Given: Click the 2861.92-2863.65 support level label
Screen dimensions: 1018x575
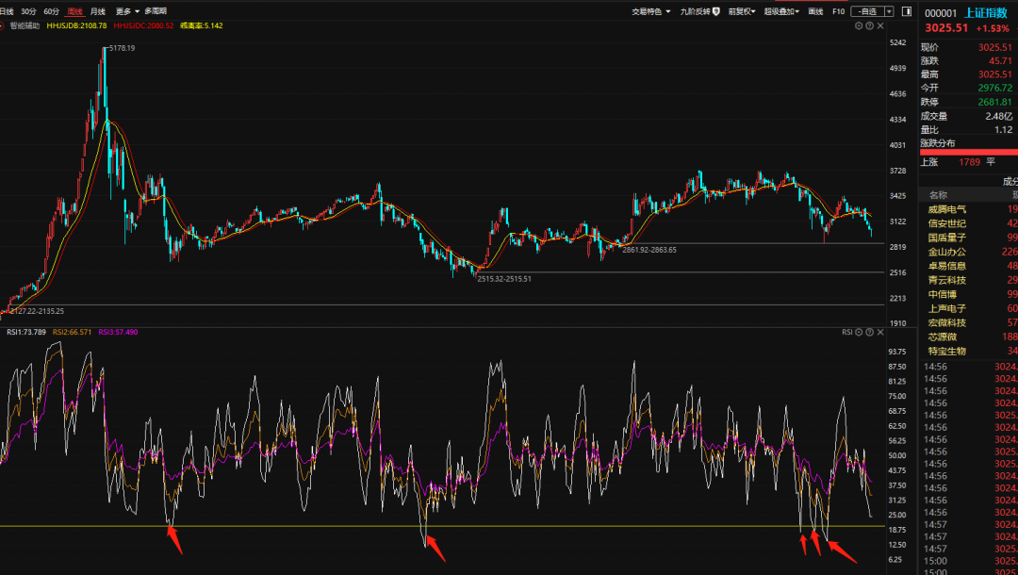Looking at the screenshot, I should click(649, 250).
